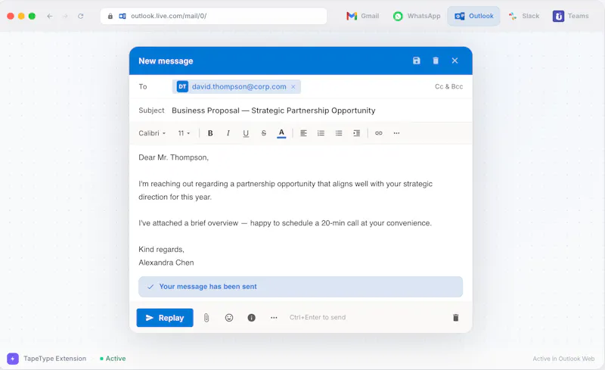Click 'Active in Outlook Web' status text

(x=563, y=359)
